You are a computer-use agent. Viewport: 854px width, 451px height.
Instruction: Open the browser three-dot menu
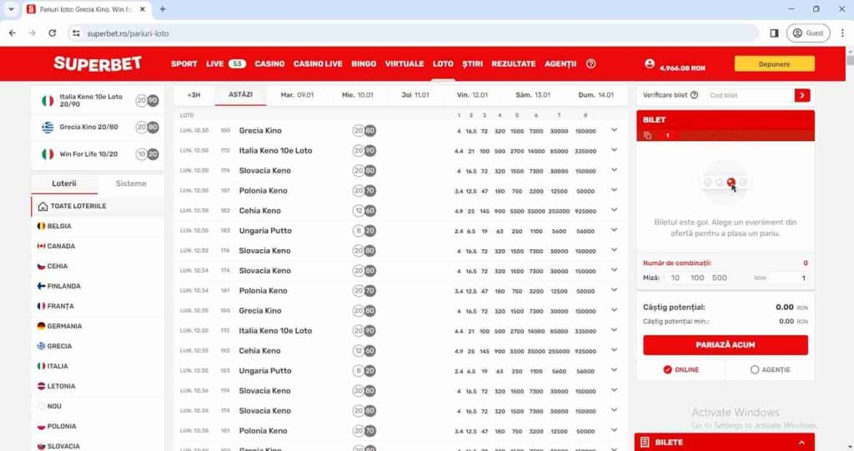(842, 33)
